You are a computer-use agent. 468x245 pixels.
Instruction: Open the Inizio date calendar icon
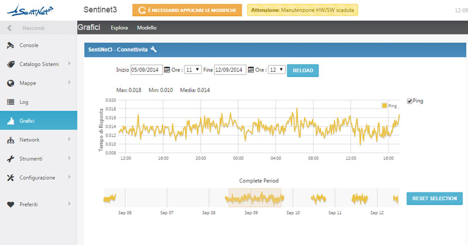167,69
